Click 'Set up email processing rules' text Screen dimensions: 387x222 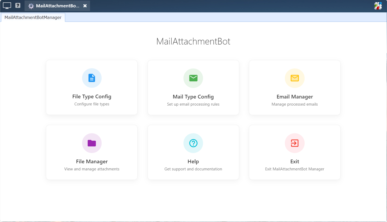coord(193,104)
